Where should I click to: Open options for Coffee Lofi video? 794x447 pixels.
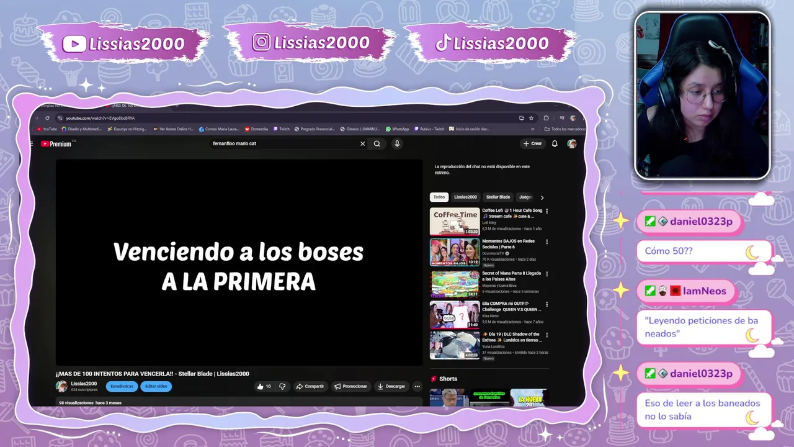click(546, 211)
